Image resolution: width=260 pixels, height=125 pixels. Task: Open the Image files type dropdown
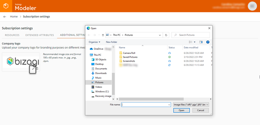tap(191, 105)
